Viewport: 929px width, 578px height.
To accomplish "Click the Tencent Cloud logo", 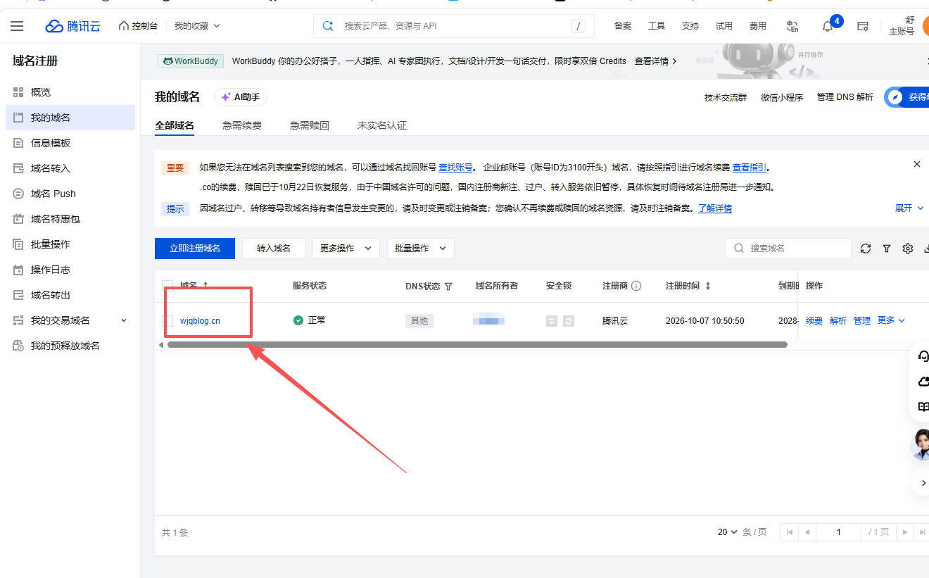I will click(x=73, y=26).
